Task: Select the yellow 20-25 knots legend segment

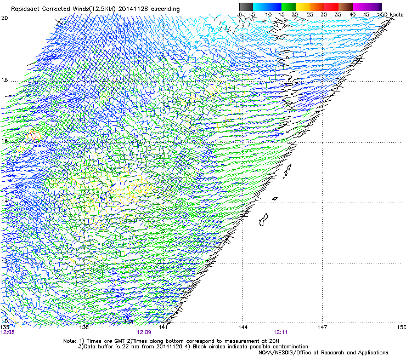Action: click(303, 7)
